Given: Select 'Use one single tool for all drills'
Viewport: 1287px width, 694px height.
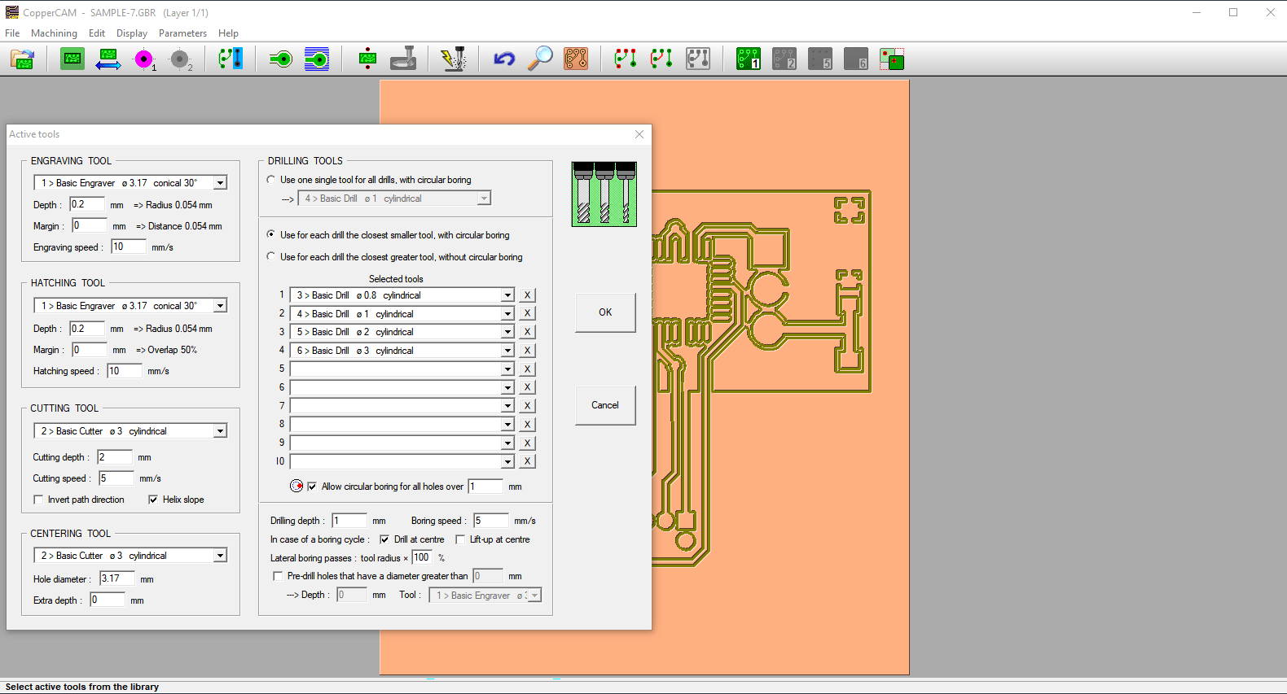Looking at the screenshot, I should coord(271,180).
